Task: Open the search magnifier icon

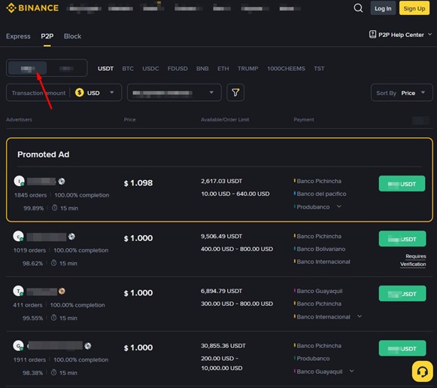Action: pos(358,8)
